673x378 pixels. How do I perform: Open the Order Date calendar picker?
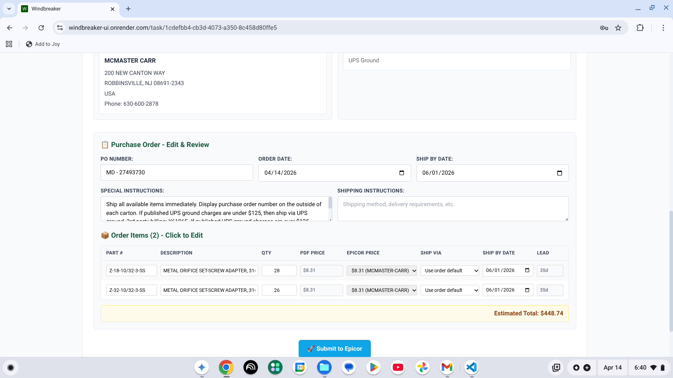point(402,173)
